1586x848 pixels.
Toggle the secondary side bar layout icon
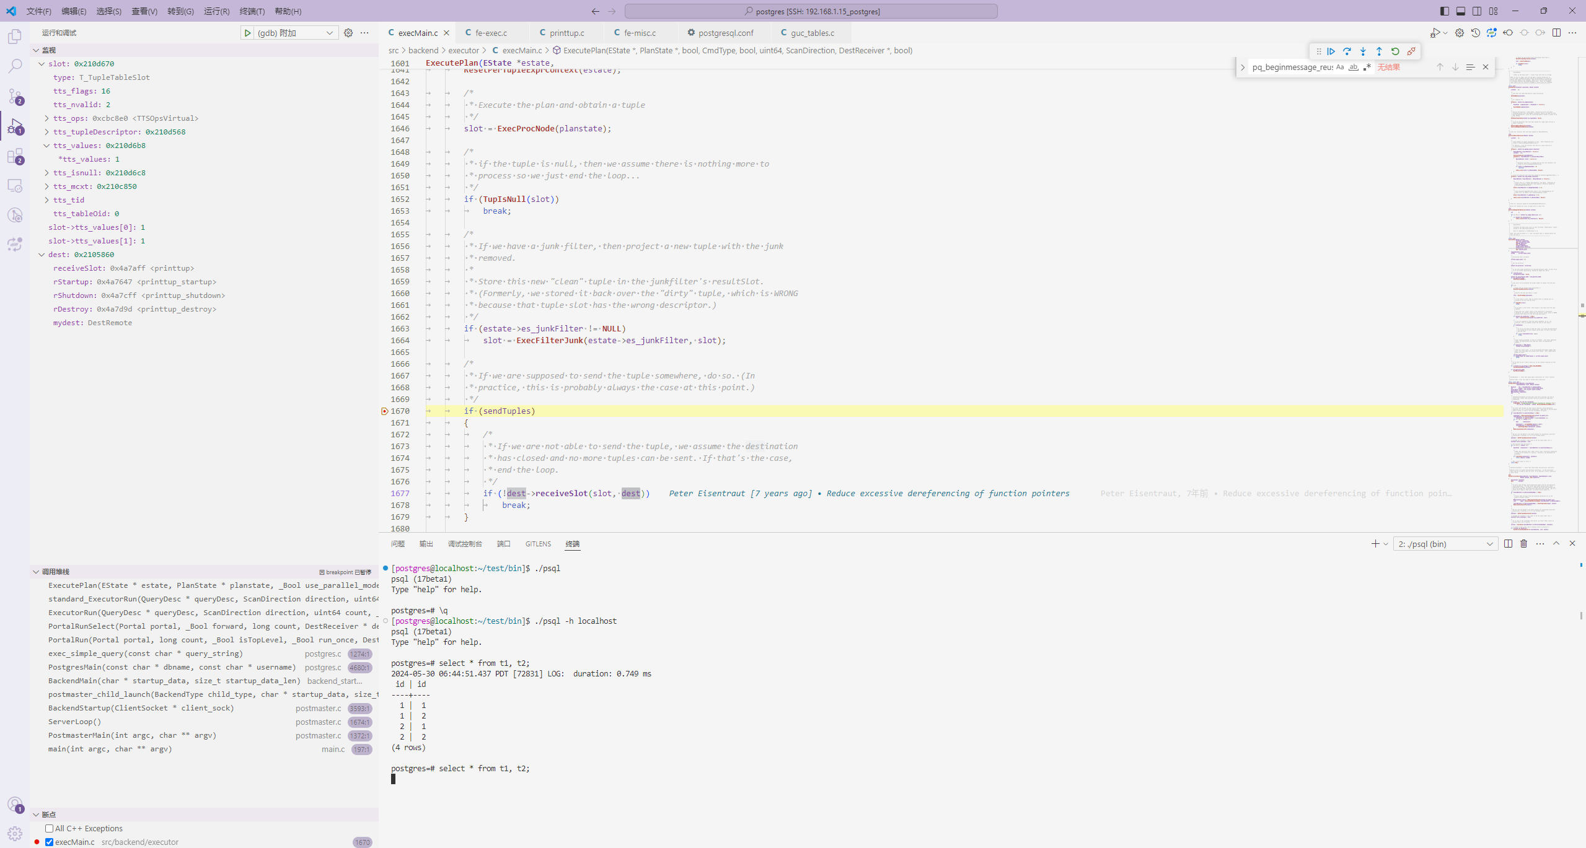[x=1477, y=11]
